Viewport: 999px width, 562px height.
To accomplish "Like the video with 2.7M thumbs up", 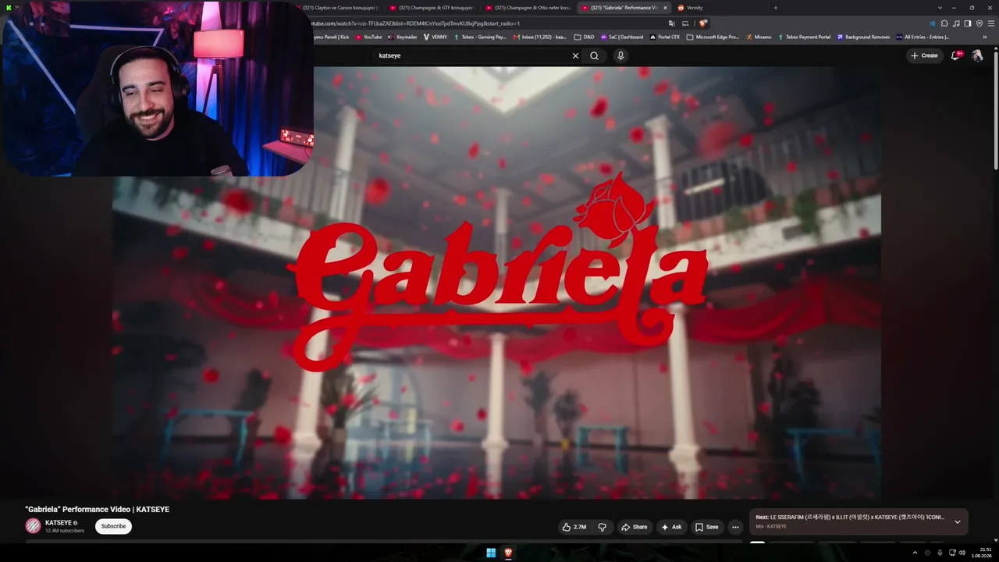I will [x=574, y=527].
